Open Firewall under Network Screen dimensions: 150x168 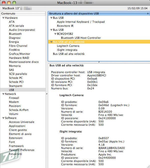[x=14, y=98]
